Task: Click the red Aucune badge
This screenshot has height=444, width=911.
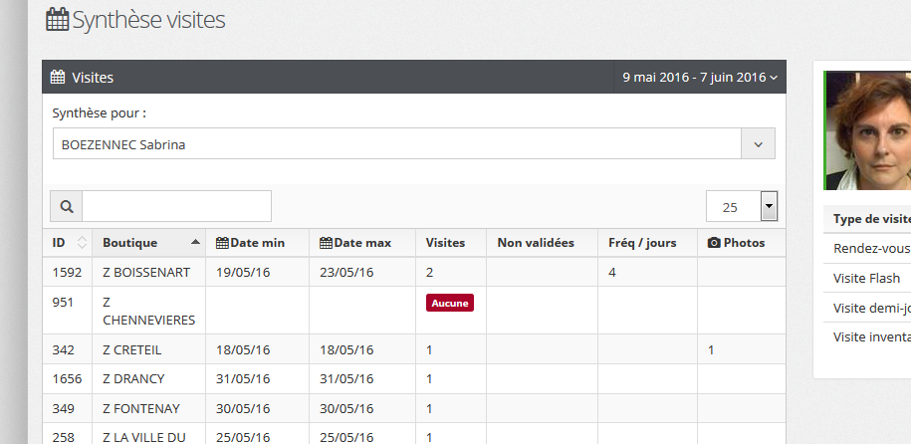Action: click(x=450, y=303)
